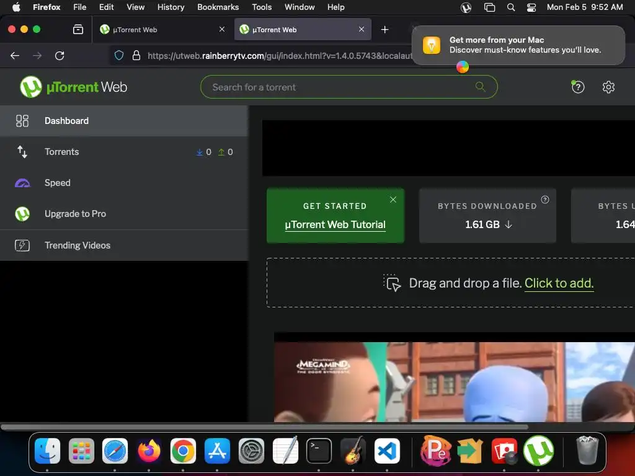Image resolution: width=635 pixels, height=476 pixels.
Task: Go to Speed in the sidebar
Action: pos(124,183)
